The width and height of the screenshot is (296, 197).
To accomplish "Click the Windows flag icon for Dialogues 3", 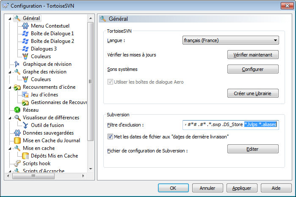I will click(25, 49).
